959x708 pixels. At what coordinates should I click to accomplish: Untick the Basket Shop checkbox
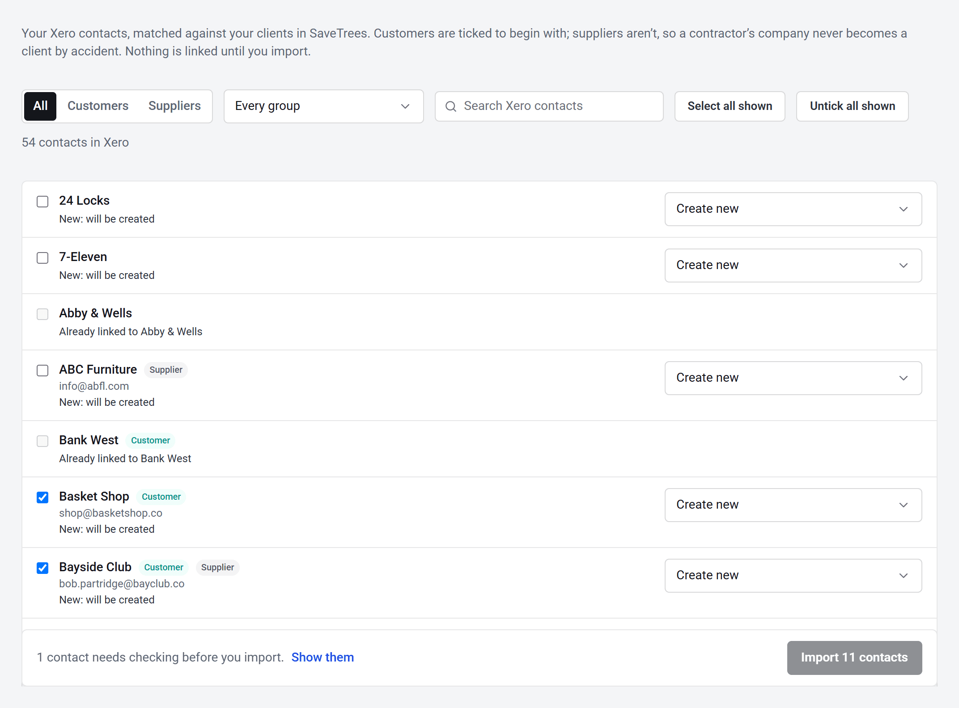click(42, 497)
